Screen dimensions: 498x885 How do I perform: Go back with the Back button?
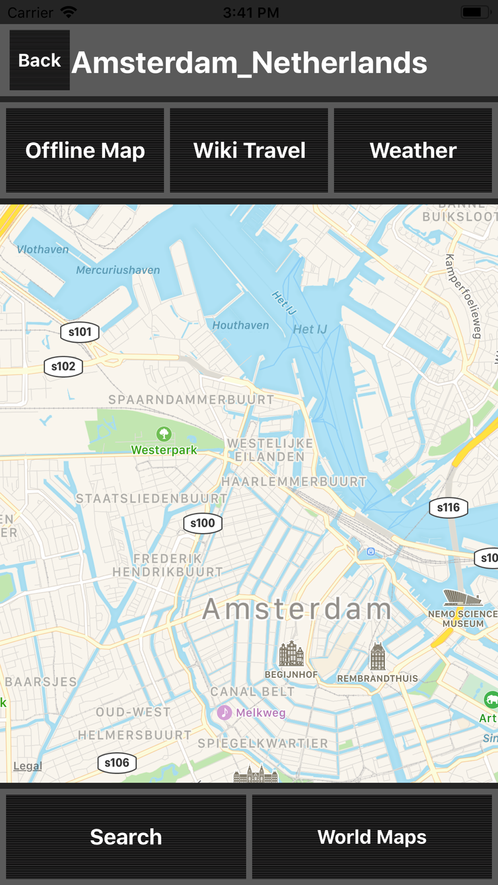(40, 60)
